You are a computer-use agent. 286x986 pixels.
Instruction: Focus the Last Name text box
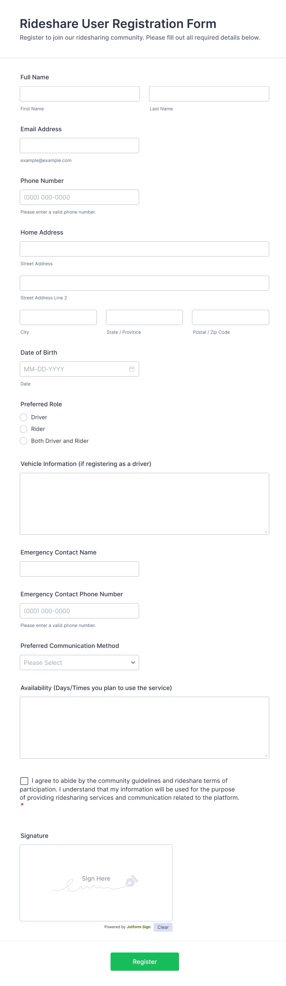209,94
